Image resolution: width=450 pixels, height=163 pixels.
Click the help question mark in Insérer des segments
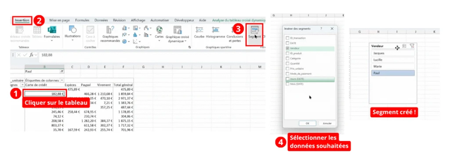(321, 28)
